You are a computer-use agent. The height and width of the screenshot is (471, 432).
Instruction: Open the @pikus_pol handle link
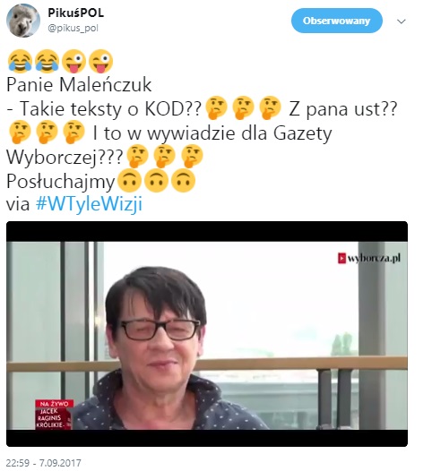tap(73, 29)
